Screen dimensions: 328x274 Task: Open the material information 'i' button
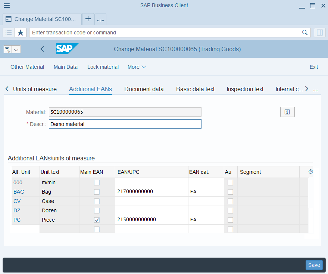point(287,112)
